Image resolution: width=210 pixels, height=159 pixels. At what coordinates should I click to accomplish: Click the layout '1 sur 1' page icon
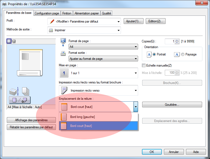pos(64,73)
